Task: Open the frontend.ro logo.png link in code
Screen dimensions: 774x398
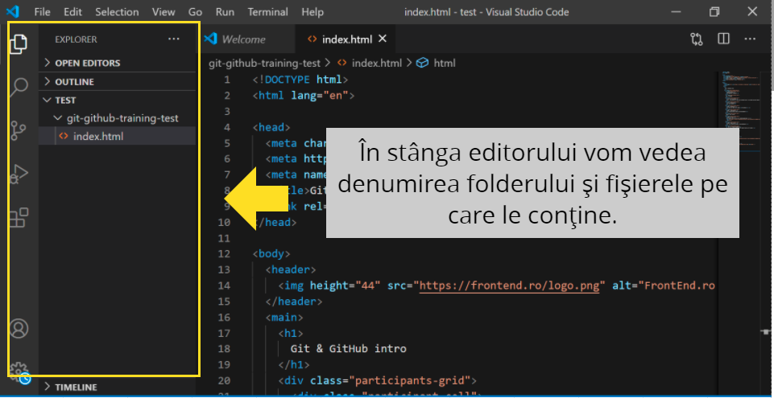Action: [509, 285]
